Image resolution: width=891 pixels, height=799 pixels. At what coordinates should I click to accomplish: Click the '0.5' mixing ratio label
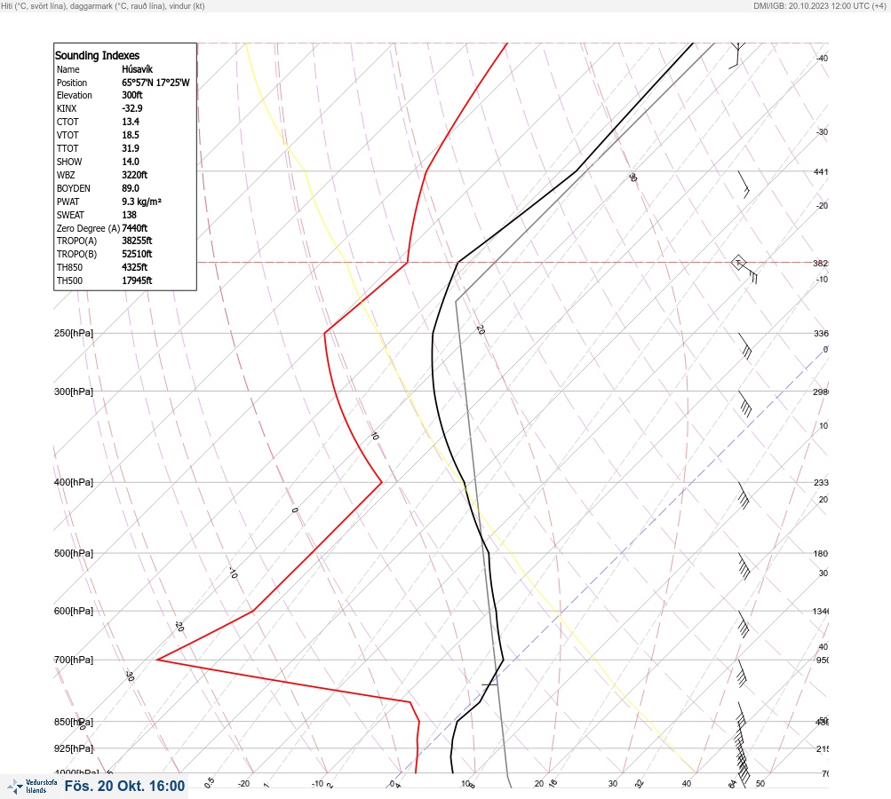click(210, 782)
